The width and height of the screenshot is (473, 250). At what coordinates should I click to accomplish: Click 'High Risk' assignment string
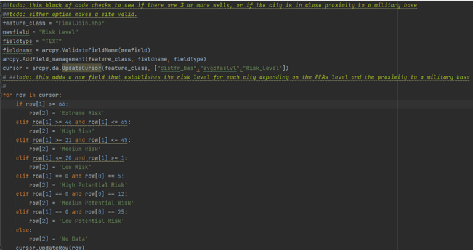tap(78, 131)
